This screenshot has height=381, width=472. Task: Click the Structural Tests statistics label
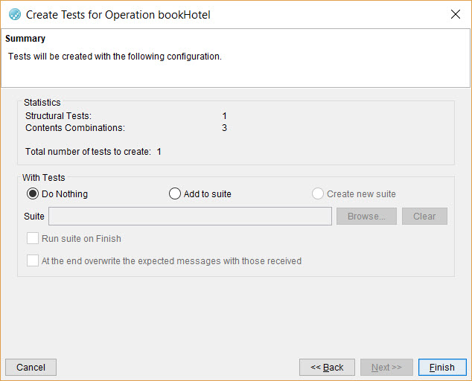(58, 116)
